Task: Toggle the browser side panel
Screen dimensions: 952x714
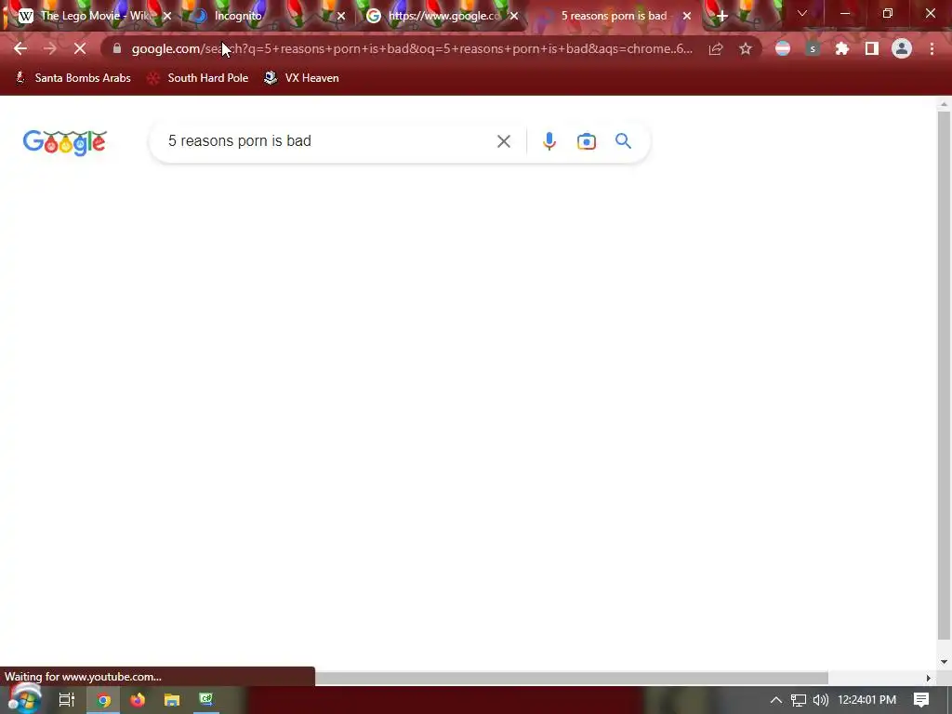Action: pyautogui.click(x=872, y=48)
